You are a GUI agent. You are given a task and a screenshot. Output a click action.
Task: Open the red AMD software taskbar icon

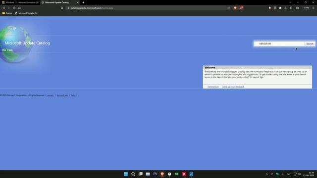click(184, 174)
